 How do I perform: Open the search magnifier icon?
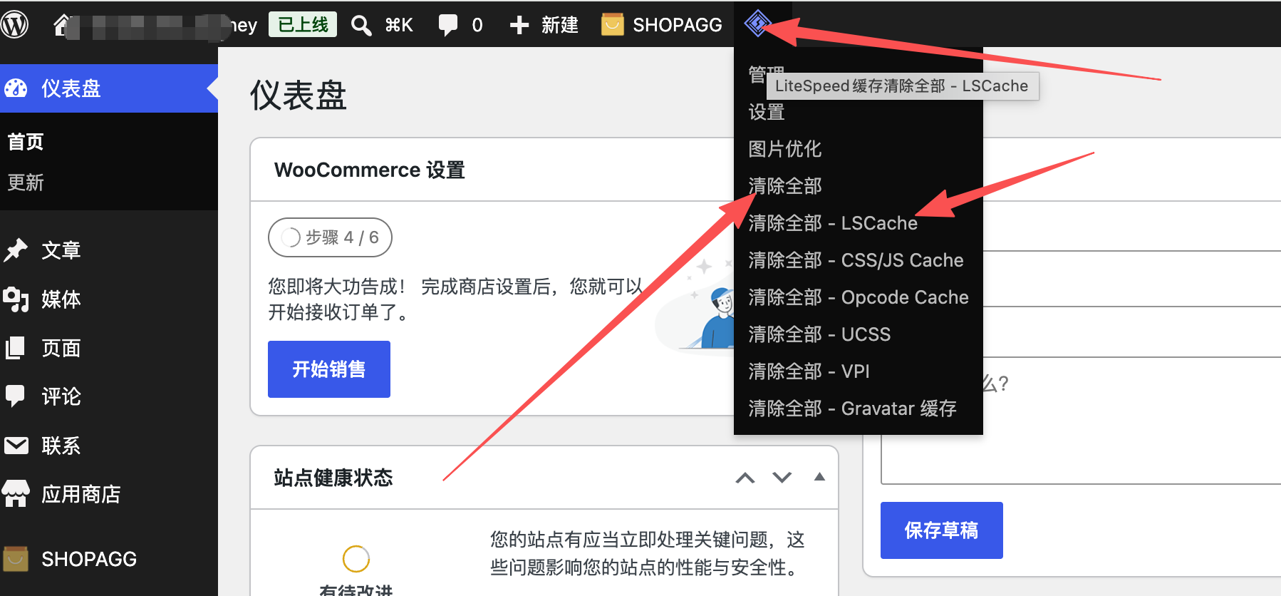coord(361,26)
